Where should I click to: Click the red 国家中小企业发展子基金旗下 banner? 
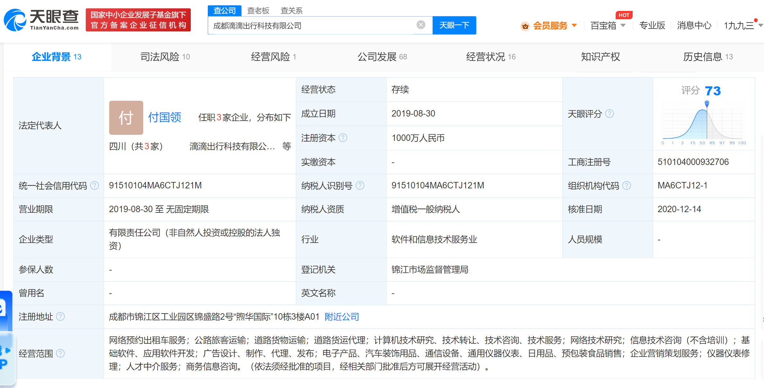pyautogui.click(x=138, y=20)
